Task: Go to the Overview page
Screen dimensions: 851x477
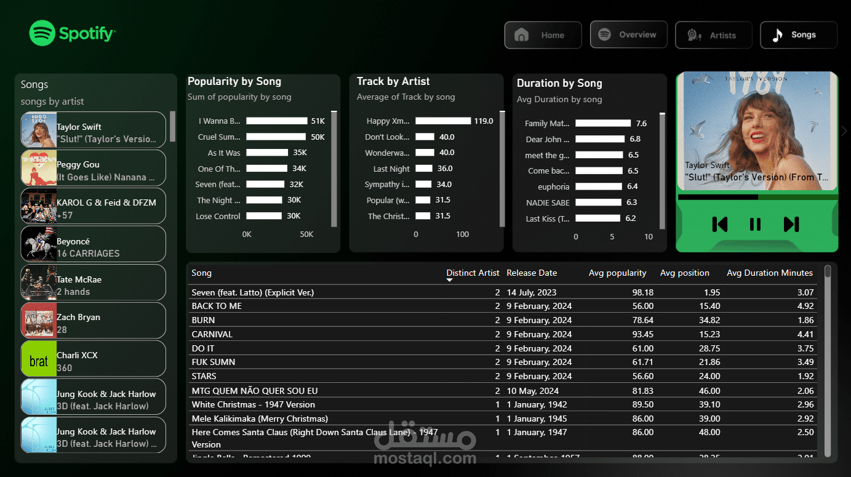Action: [628, 34]
